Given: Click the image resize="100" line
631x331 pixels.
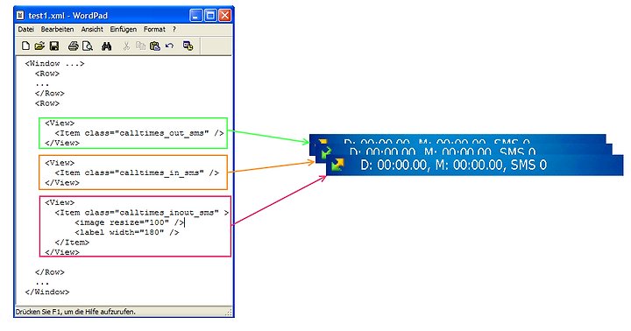Looking at the screenshot, I should click(130, 222).
